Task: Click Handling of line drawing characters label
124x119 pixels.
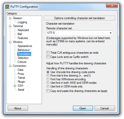Action: point(67,68)
